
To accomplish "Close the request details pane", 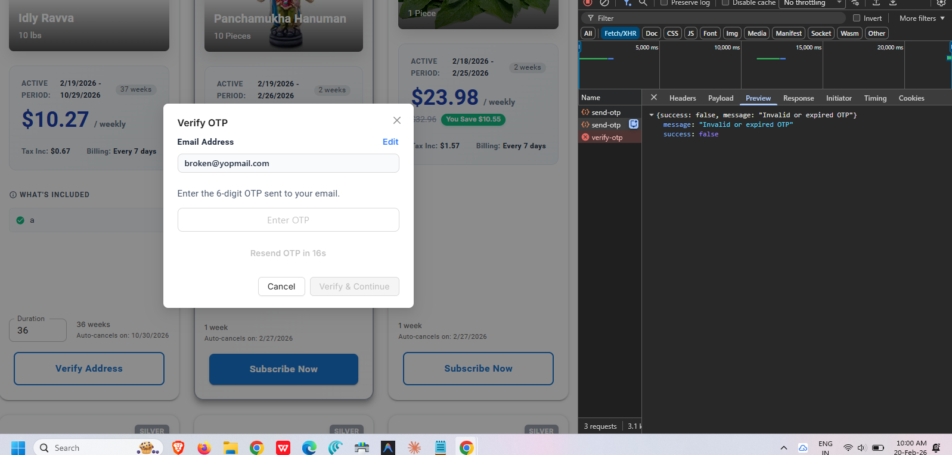I will coord(654,98).
